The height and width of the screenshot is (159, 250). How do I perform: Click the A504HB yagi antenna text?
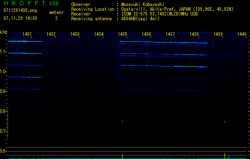pos(140,19)
